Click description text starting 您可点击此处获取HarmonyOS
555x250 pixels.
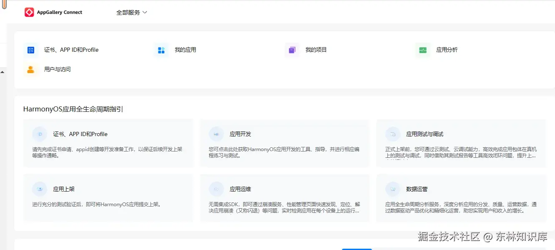[284, 152]
